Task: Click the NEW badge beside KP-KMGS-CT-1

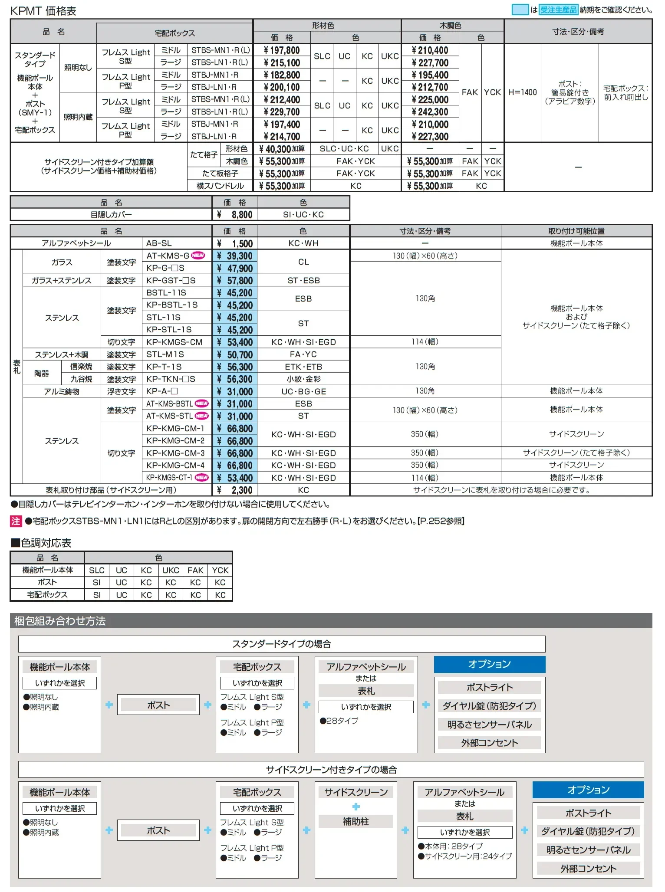Action: 201,478
